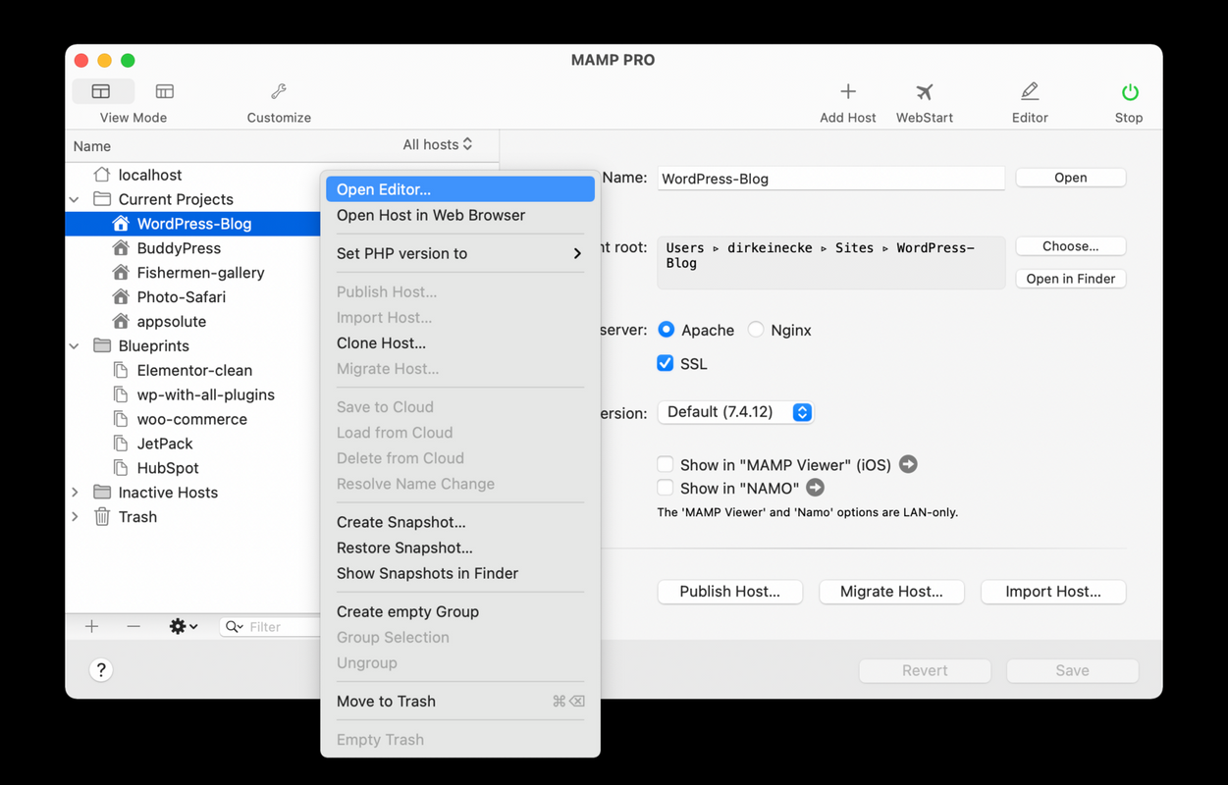Collapse the Current Projects group
1228x785 pixels.
click(75, 199)
